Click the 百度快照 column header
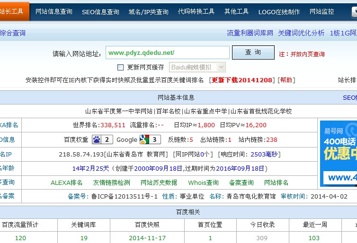Image resolution: width=357 pixels, height=243 pixels. (147, 225)
